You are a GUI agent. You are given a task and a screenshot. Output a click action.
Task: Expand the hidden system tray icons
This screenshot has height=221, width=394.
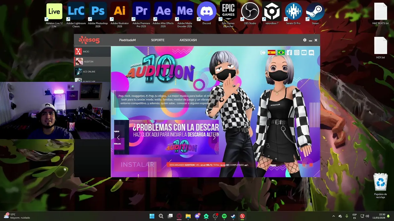(x=333, y=216)
